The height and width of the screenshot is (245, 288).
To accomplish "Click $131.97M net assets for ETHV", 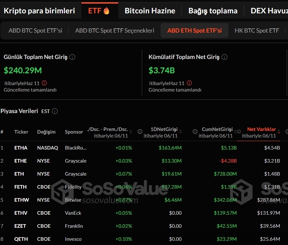I will tap(268, 213).
